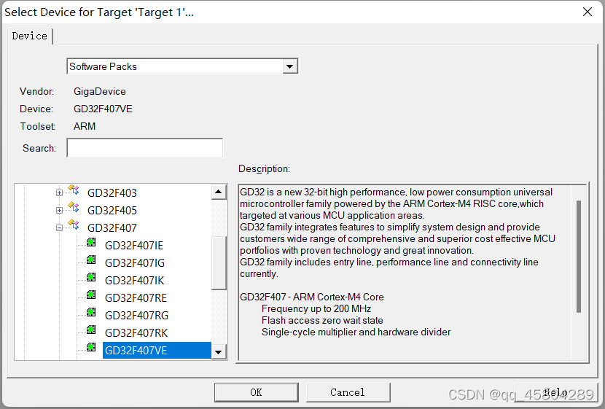Click 'GD32F407 - ARM Cortex-M4 Core' description line
605x409 pixels.
312,297
